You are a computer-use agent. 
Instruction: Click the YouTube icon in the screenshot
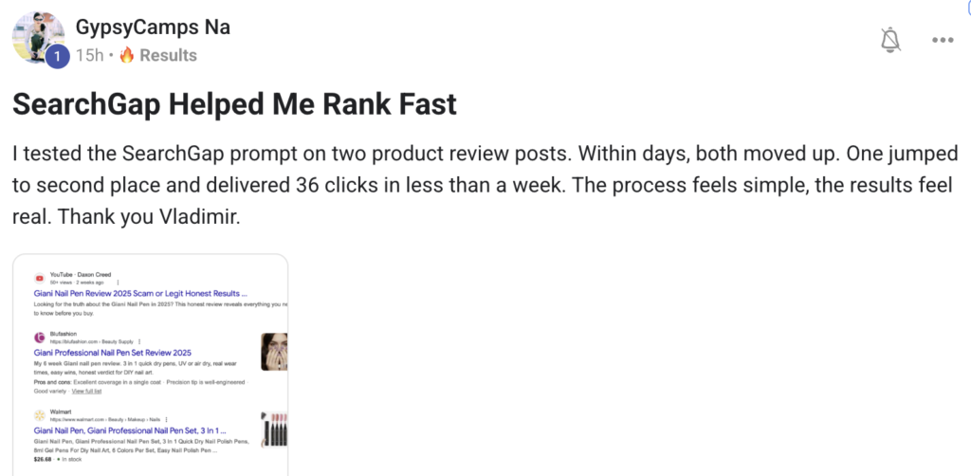coord(39,278)
